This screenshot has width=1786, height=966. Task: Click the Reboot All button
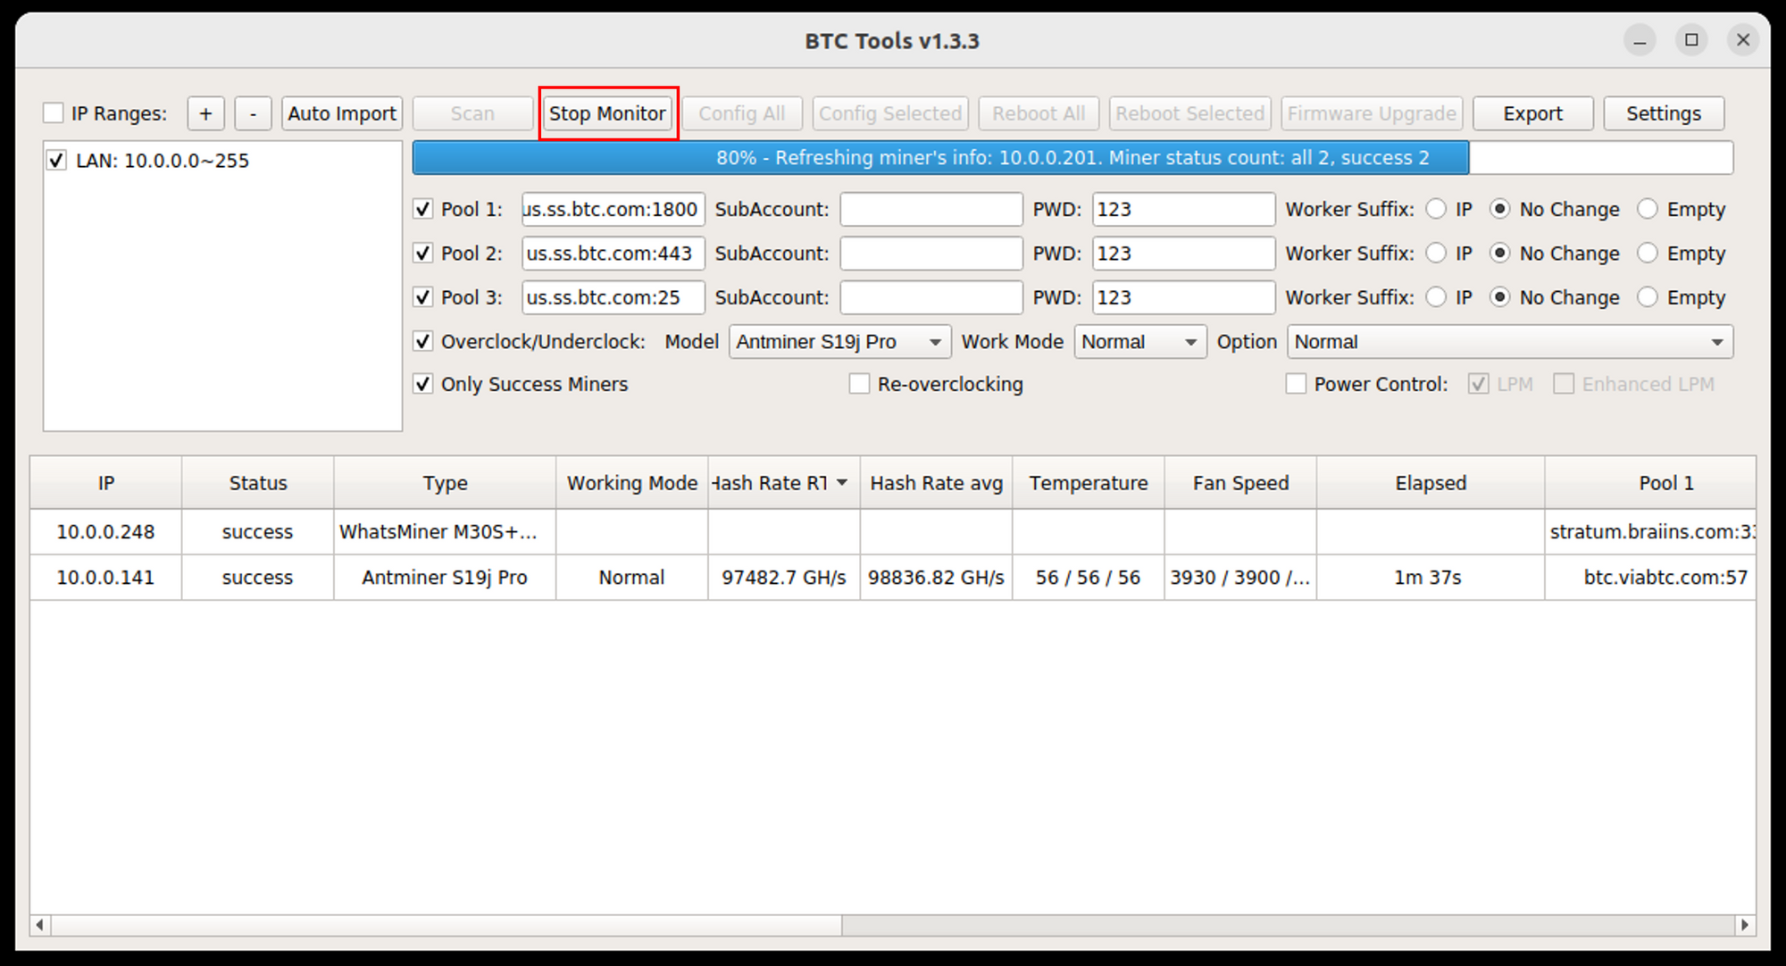click(1038, 113)
